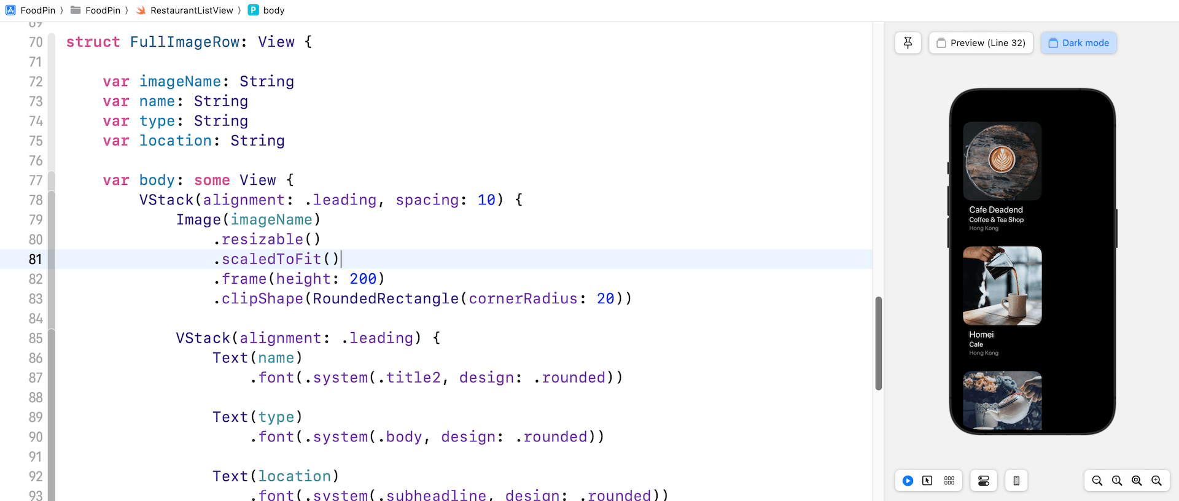The height and width of the screenshot is (501, 1179).
Task: Pin the preview with the pin icon
Action: (x=908, y=43)
